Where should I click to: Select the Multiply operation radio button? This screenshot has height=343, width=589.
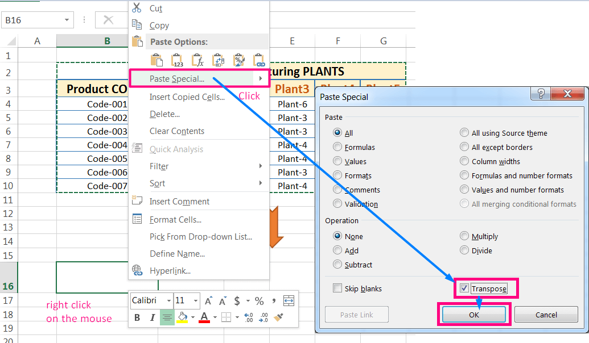click(x=464, y=237)
